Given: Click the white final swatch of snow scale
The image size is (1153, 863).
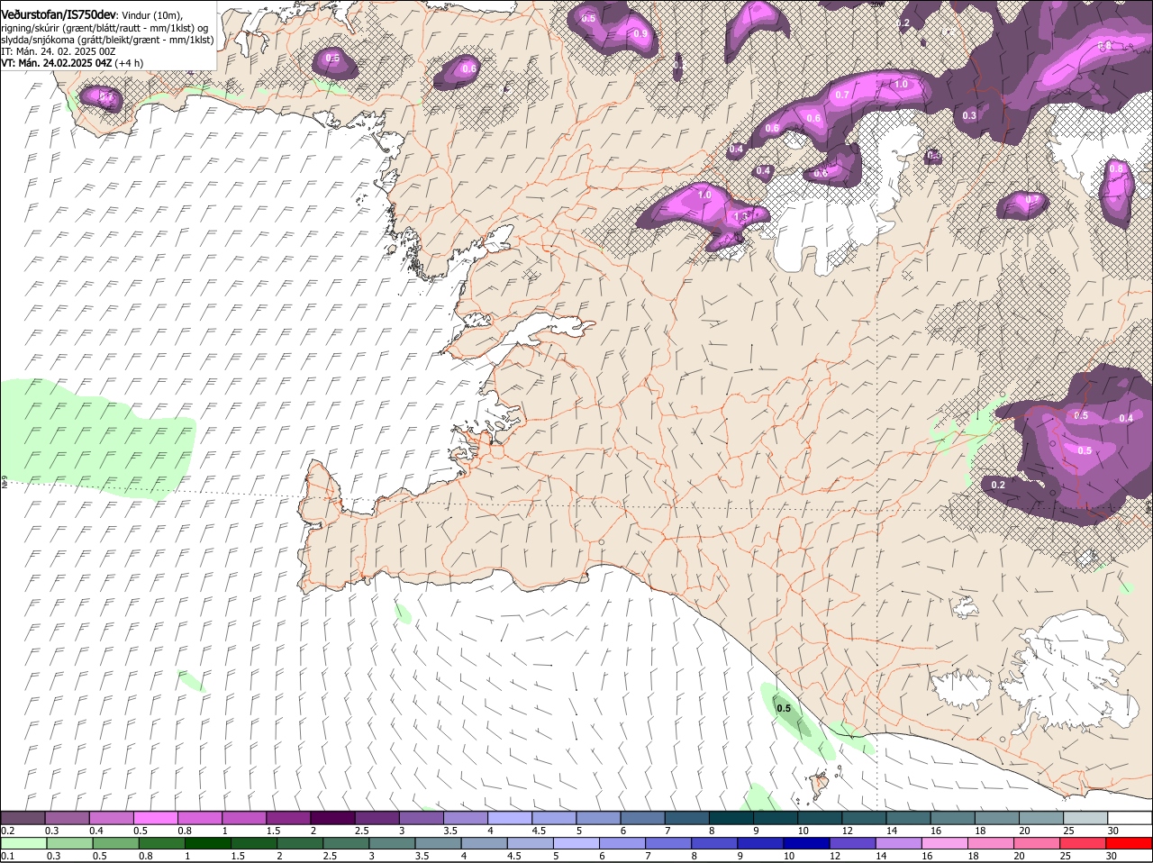Looking at the screenshot, I should (1130, 817).
